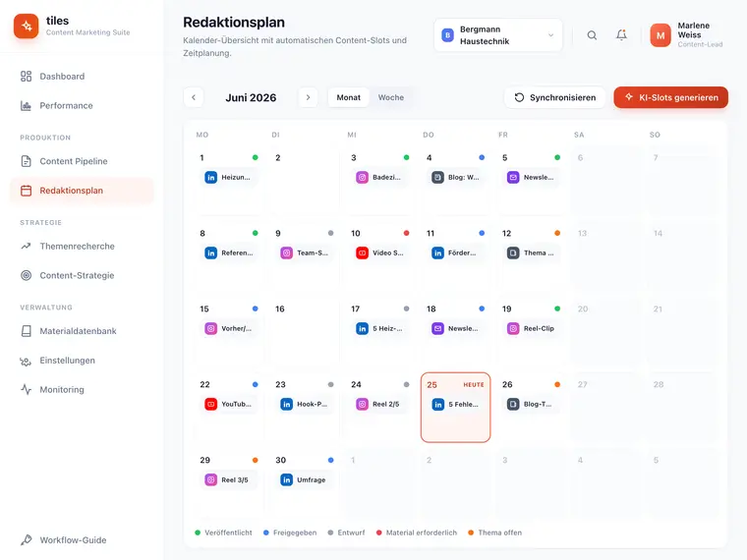This screenshot has width=747, height=560.
Task: Click green status dot on June 19
Action: point(557,309)
